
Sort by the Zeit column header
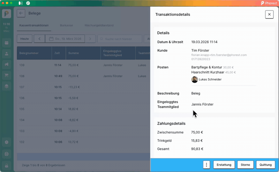[59, 53]
